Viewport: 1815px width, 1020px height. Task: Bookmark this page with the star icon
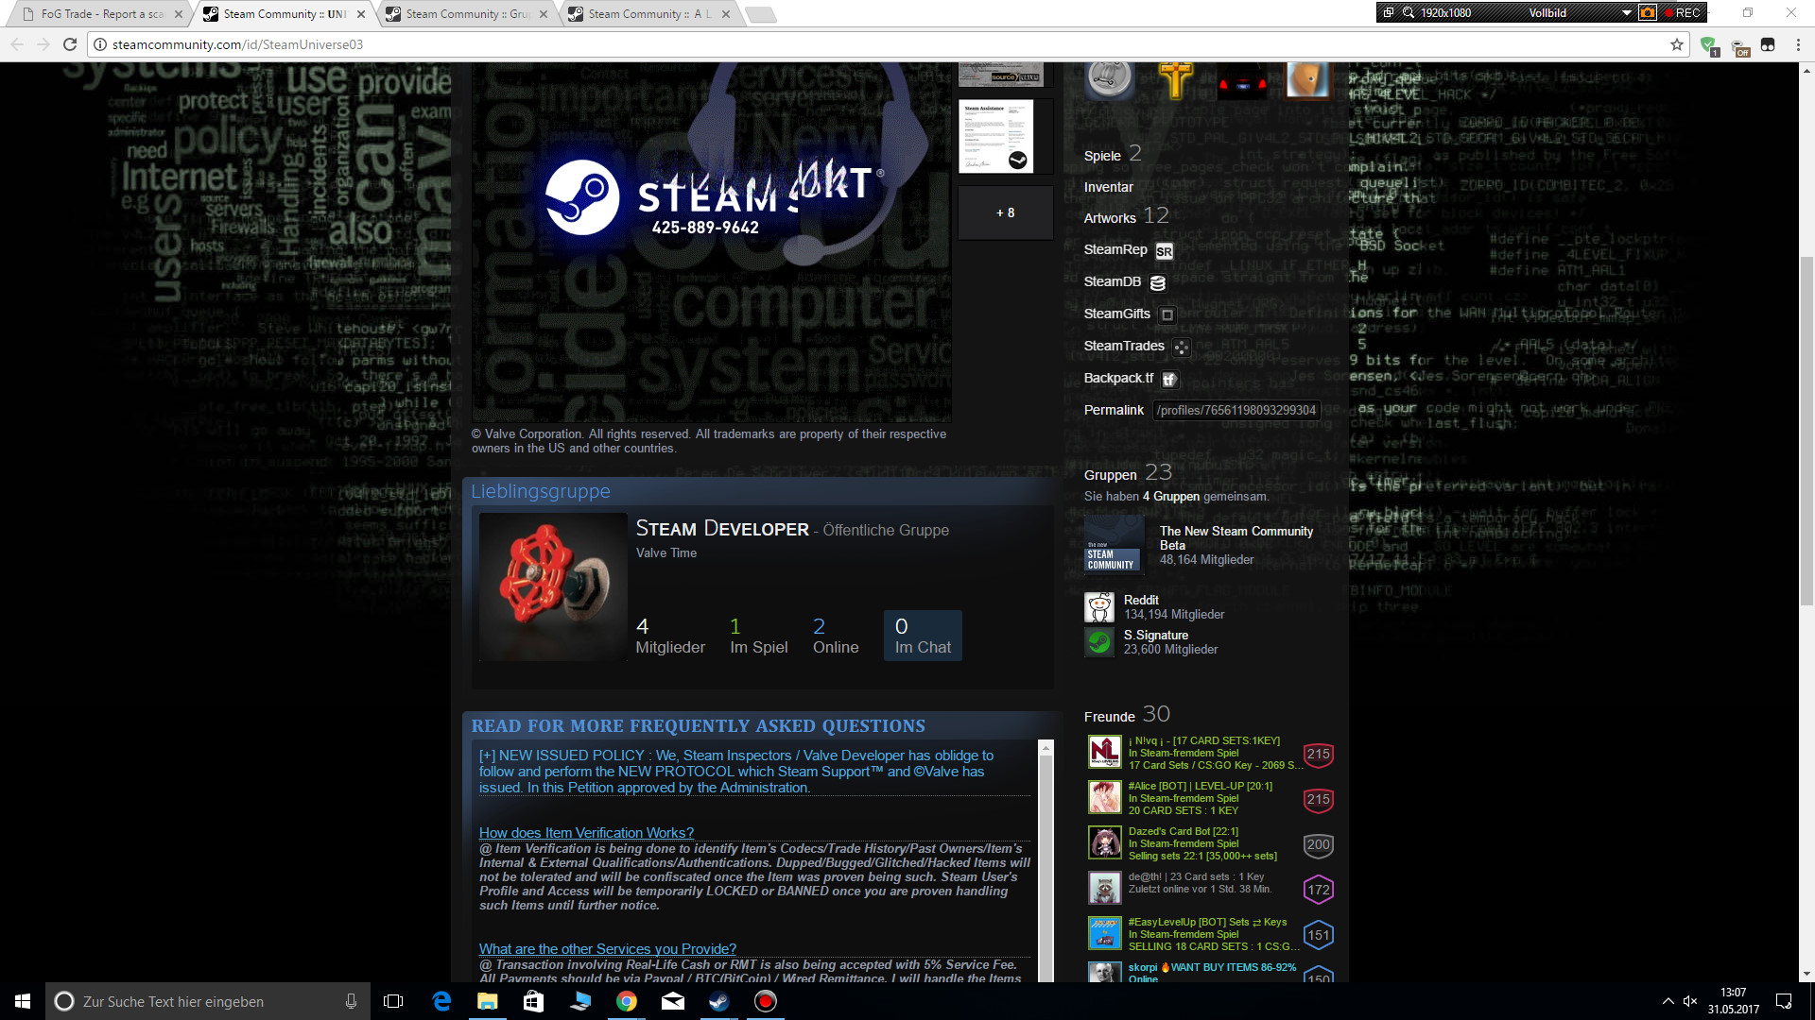point(1677,44)
